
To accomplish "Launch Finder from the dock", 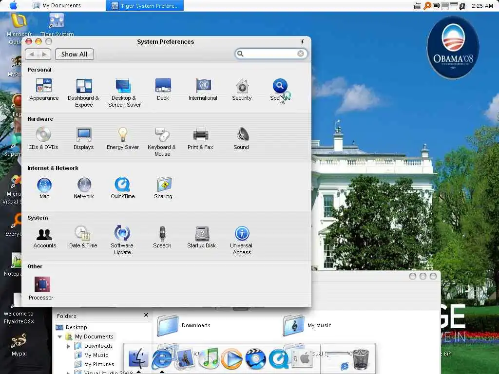I will (x=138, y=358).
